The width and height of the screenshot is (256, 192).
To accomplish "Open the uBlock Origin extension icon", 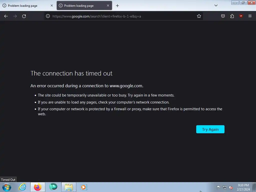I will tap(241, 16).
